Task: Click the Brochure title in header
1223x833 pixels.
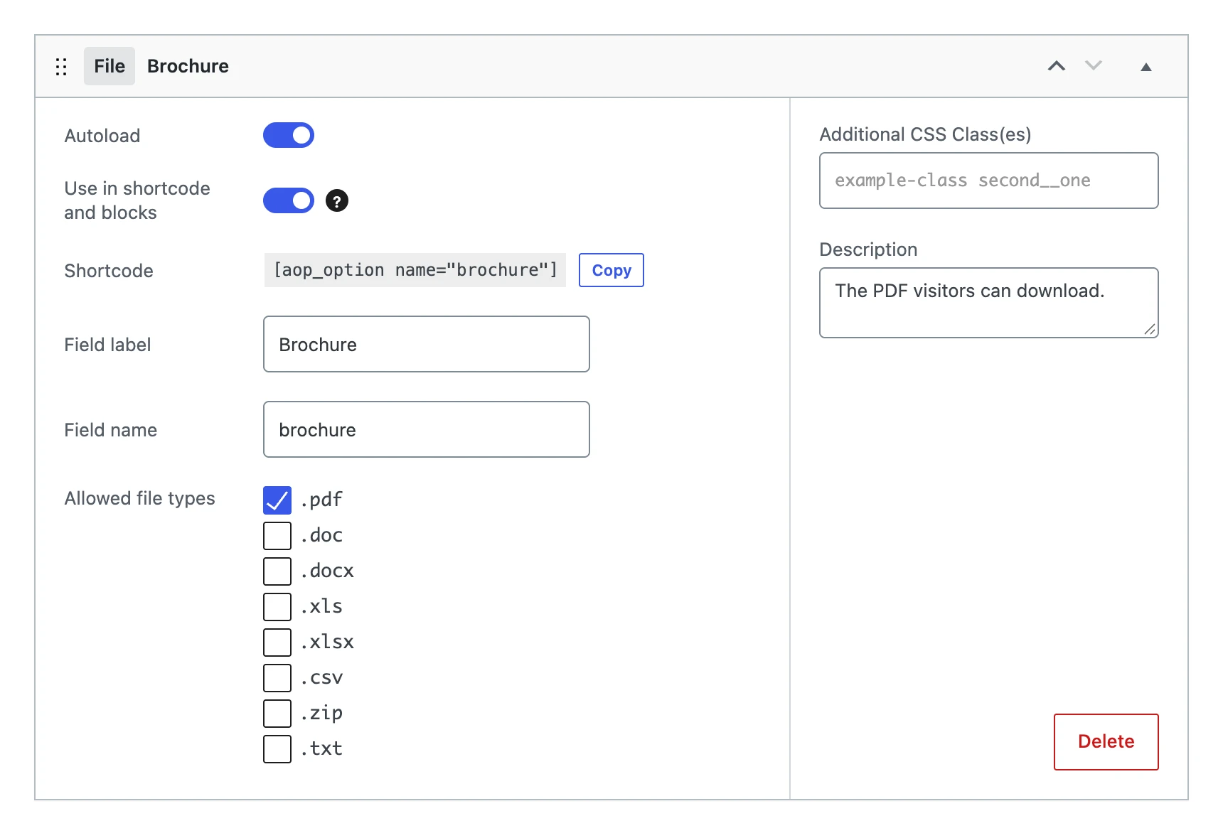Action: 188,66
